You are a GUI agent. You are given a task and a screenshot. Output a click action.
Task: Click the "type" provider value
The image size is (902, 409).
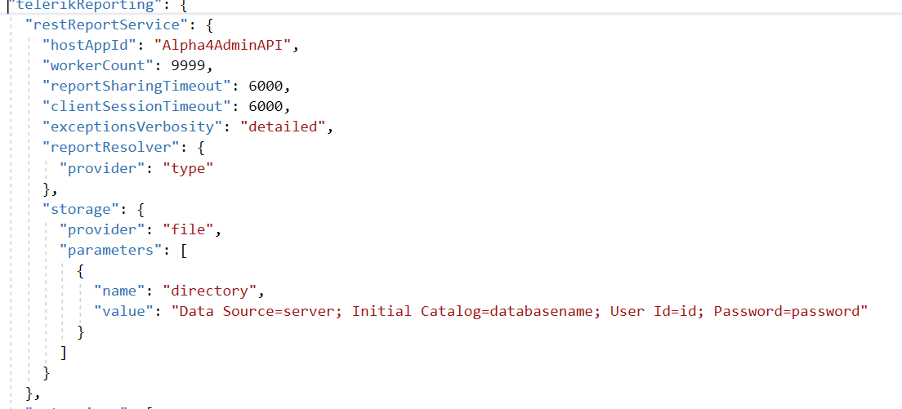(x=188, y=168)
